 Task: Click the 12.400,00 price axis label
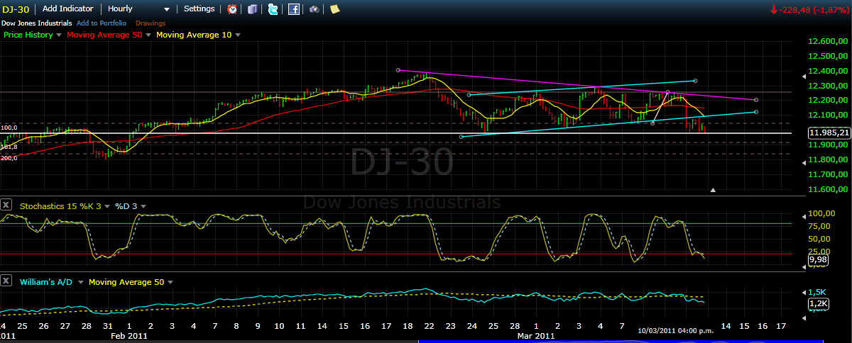pyautogui.click(x=829, y=71)
